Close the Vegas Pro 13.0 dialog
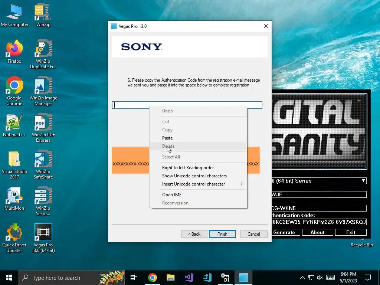 (x=266, y=26)
